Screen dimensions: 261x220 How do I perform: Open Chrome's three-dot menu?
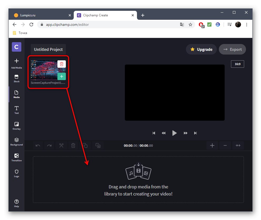(x=247, y=24)
